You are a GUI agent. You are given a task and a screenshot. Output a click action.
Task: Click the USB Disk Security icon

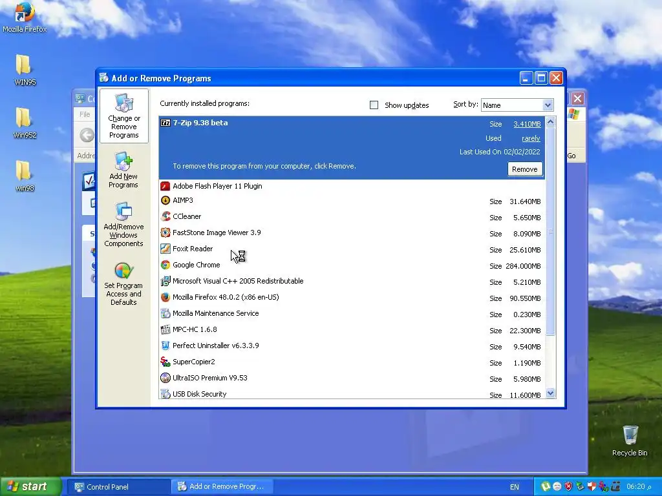[165, 393]
